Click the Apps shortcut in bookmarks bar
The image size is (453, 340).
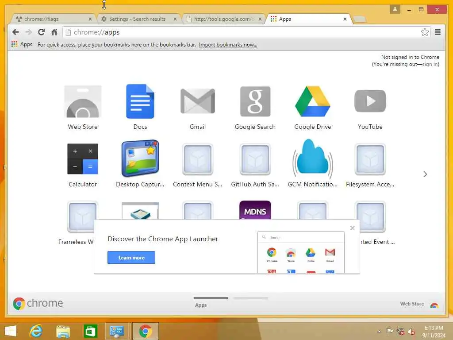22,45
